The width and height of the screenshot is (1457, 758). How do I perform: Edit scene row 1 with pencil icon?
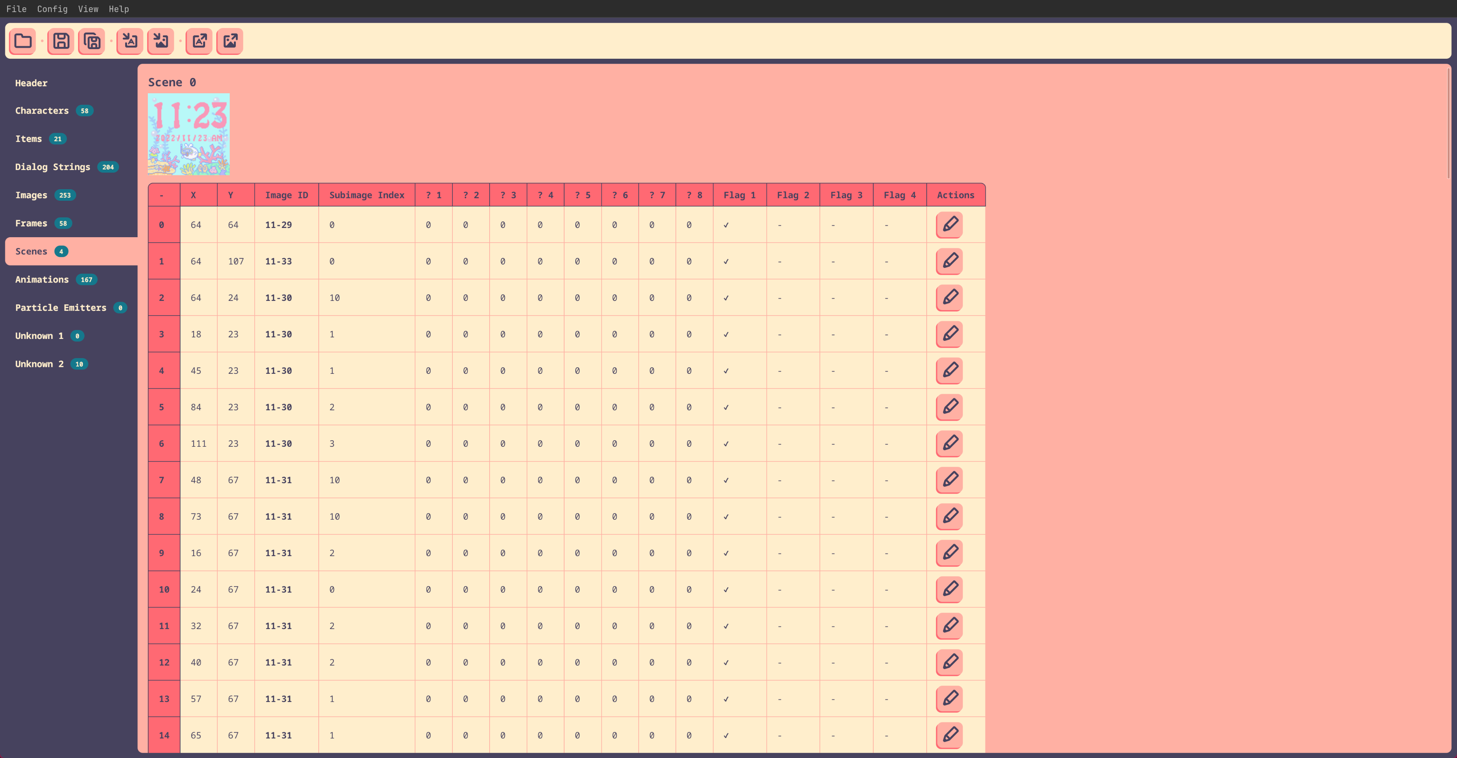(x=950, y=261)
